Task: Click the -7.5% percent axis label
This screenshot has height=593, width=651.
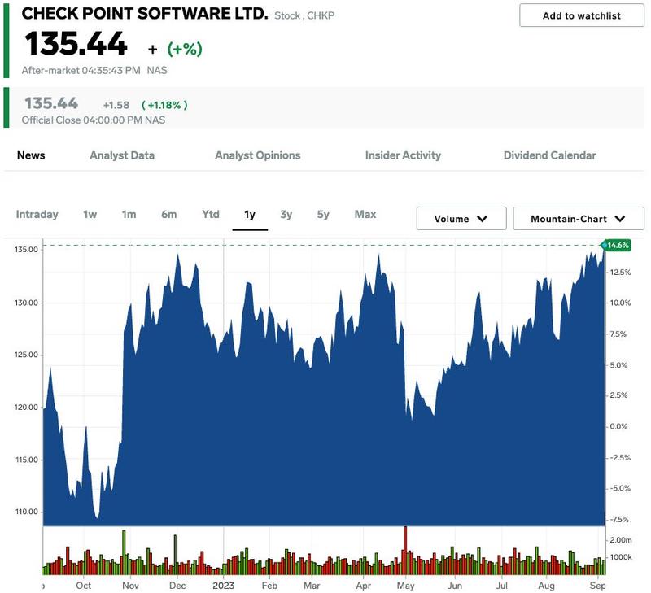Action: (x=619, y=520)
